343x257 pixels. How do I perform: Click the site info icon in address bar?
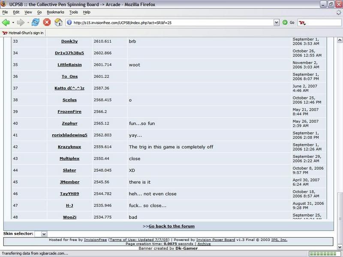pyautogui.click(x=69, y=22)
